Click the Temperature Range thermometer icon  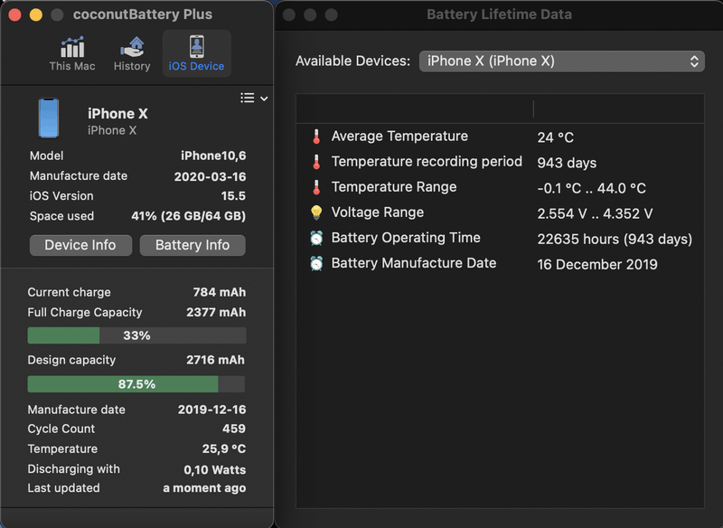coord(316,188)
